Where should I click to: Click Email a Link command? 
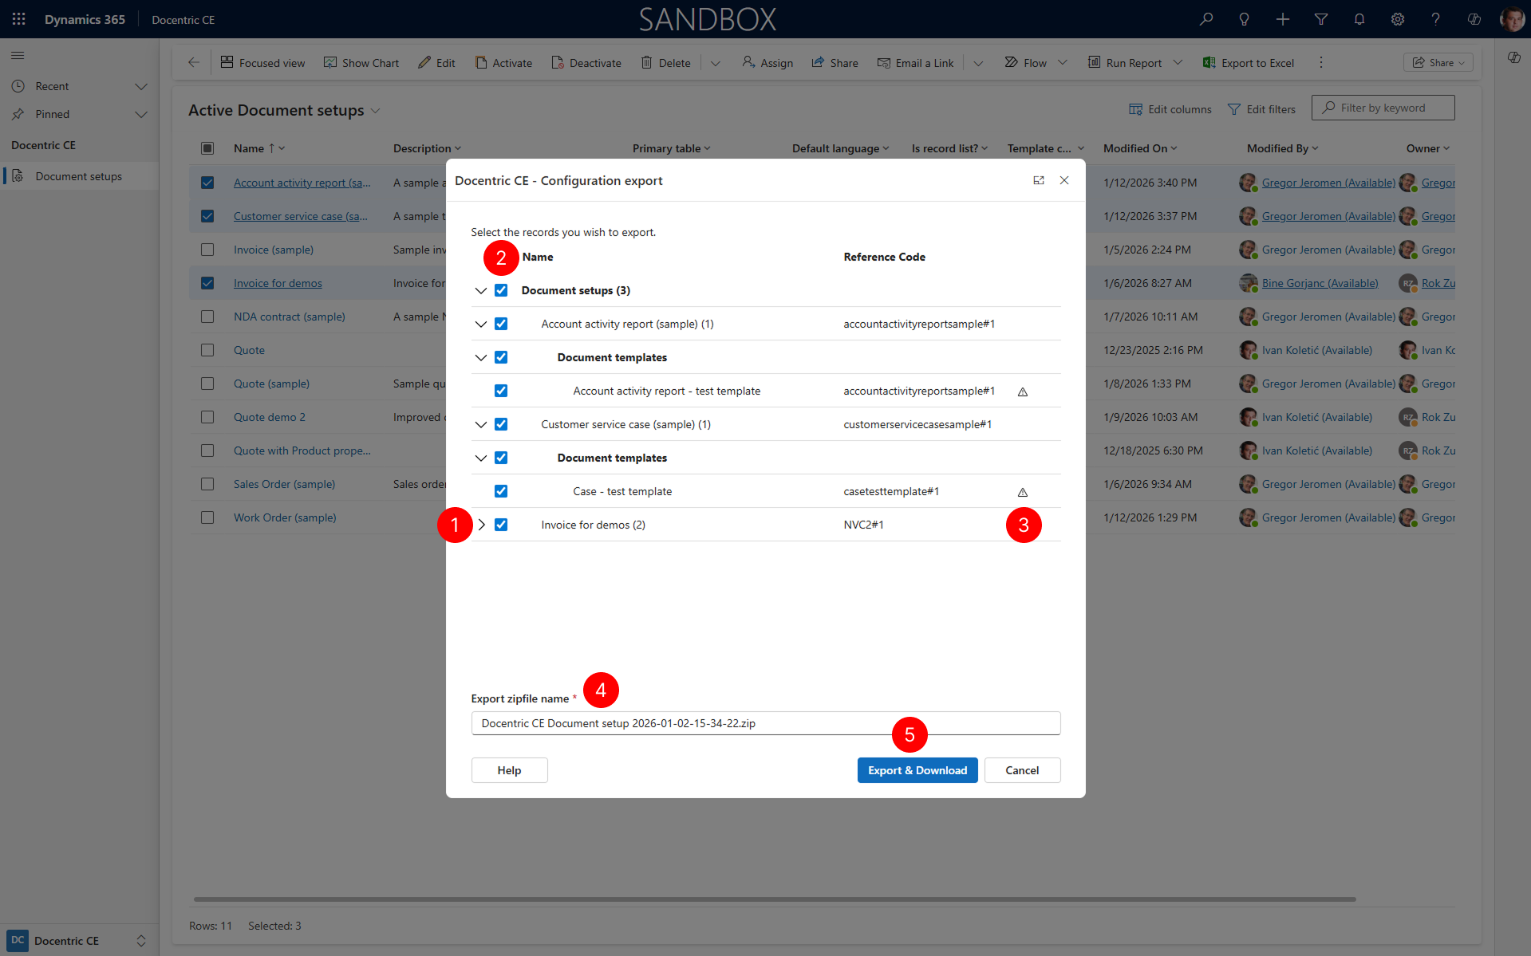coord(916,63)
